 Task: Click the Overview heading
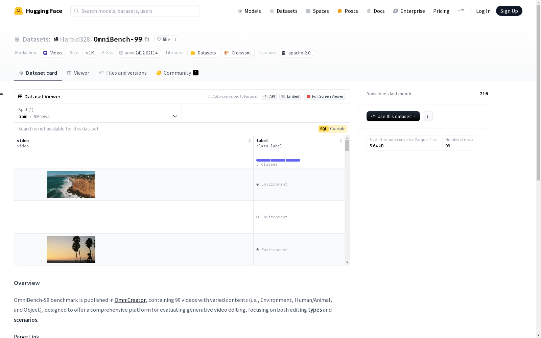[x=27, y=283]
